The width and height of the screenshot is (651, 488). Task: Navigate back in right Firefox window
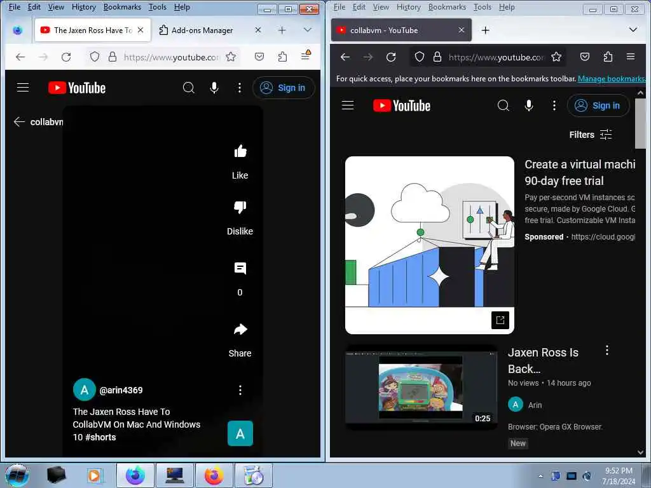pyautogui.click(x=345, y=57)
